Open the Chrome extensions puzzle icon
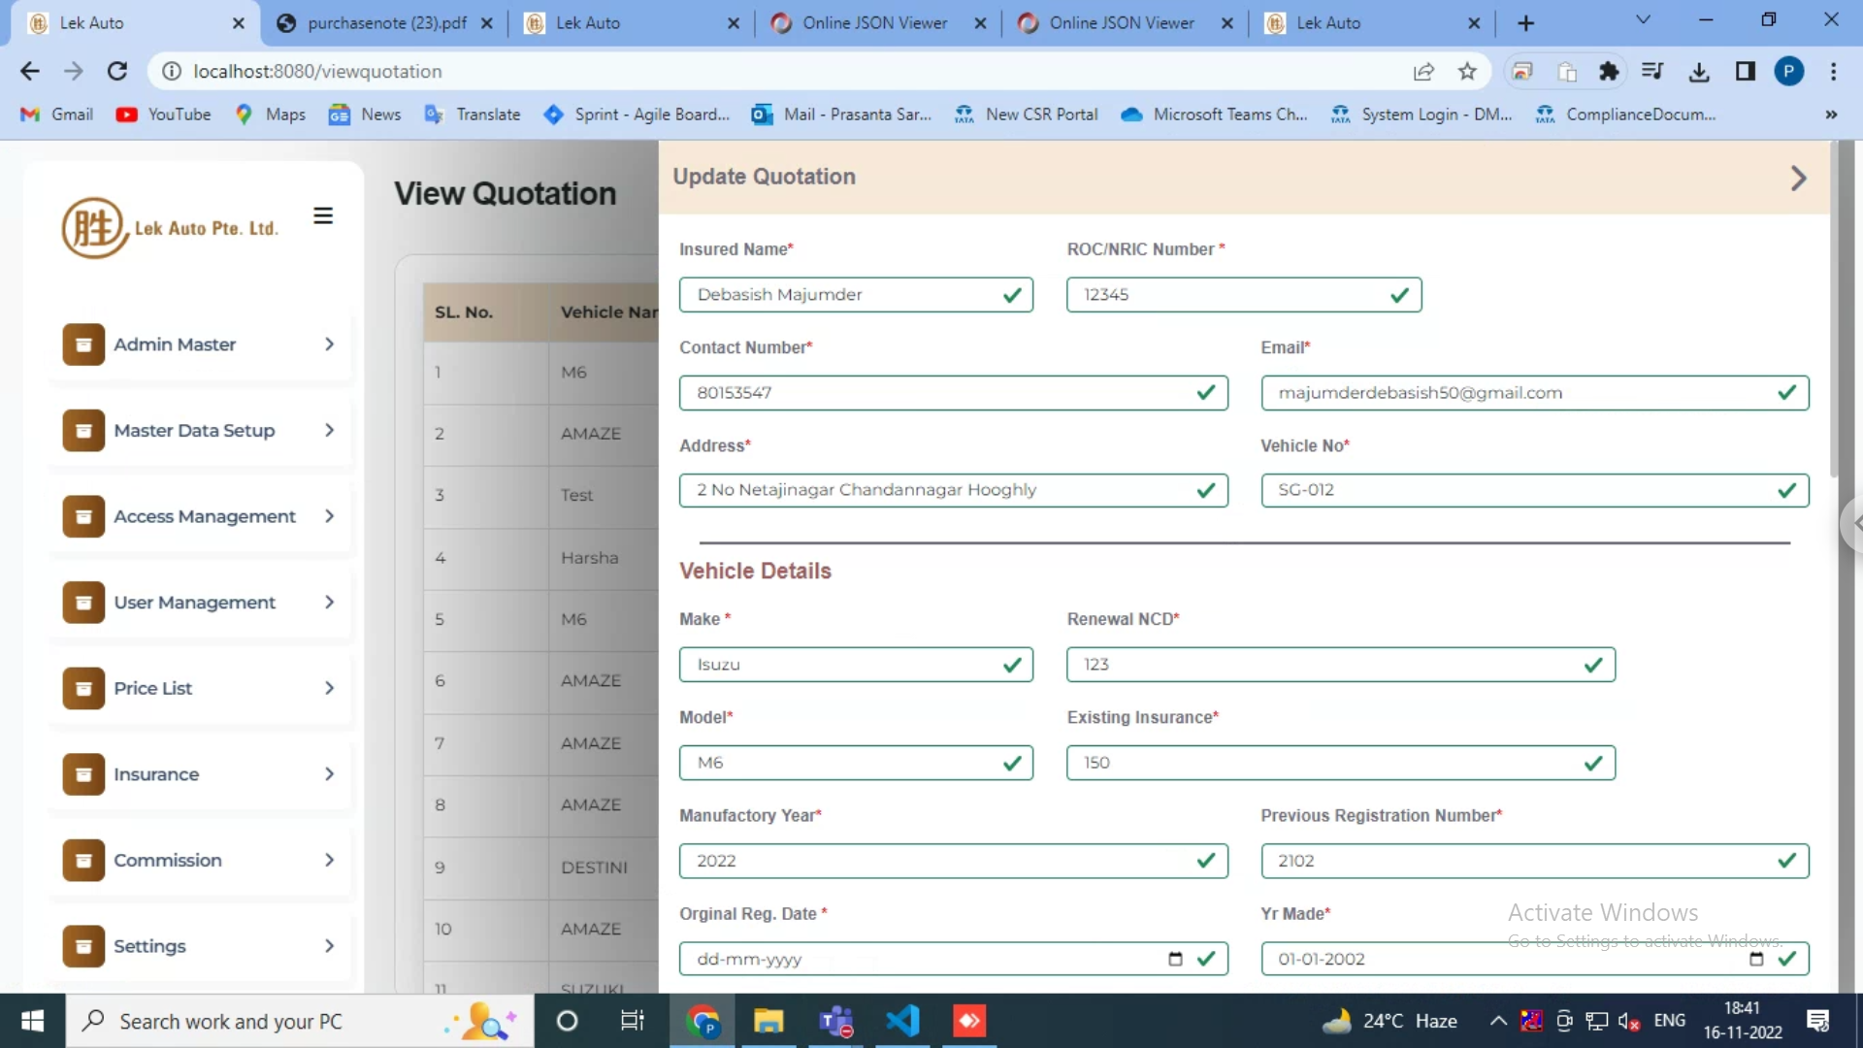The image size is (1863, 1048). point(1609,71)
